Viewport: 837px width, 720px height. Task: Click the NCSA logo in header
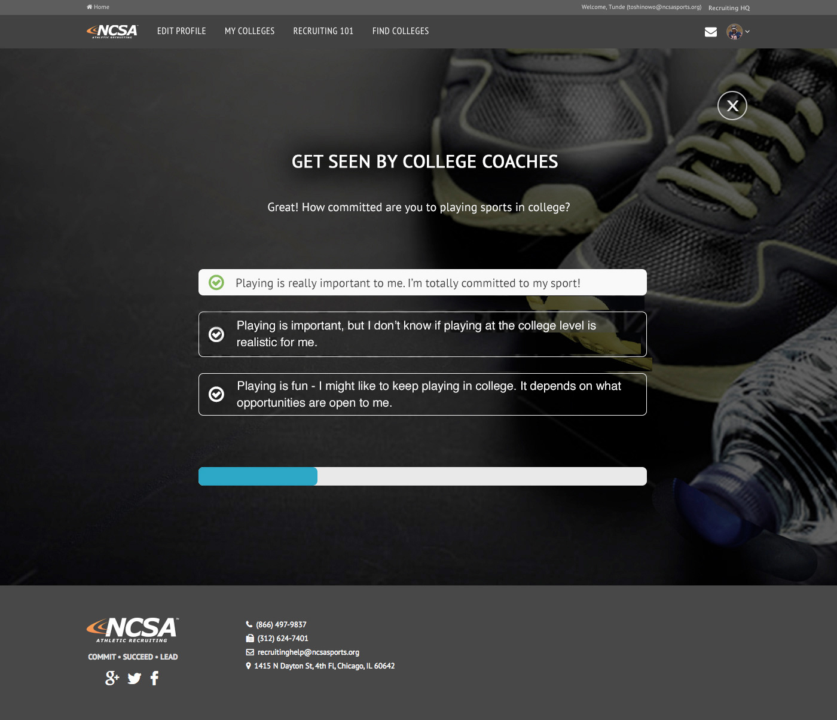pos(112,31)
